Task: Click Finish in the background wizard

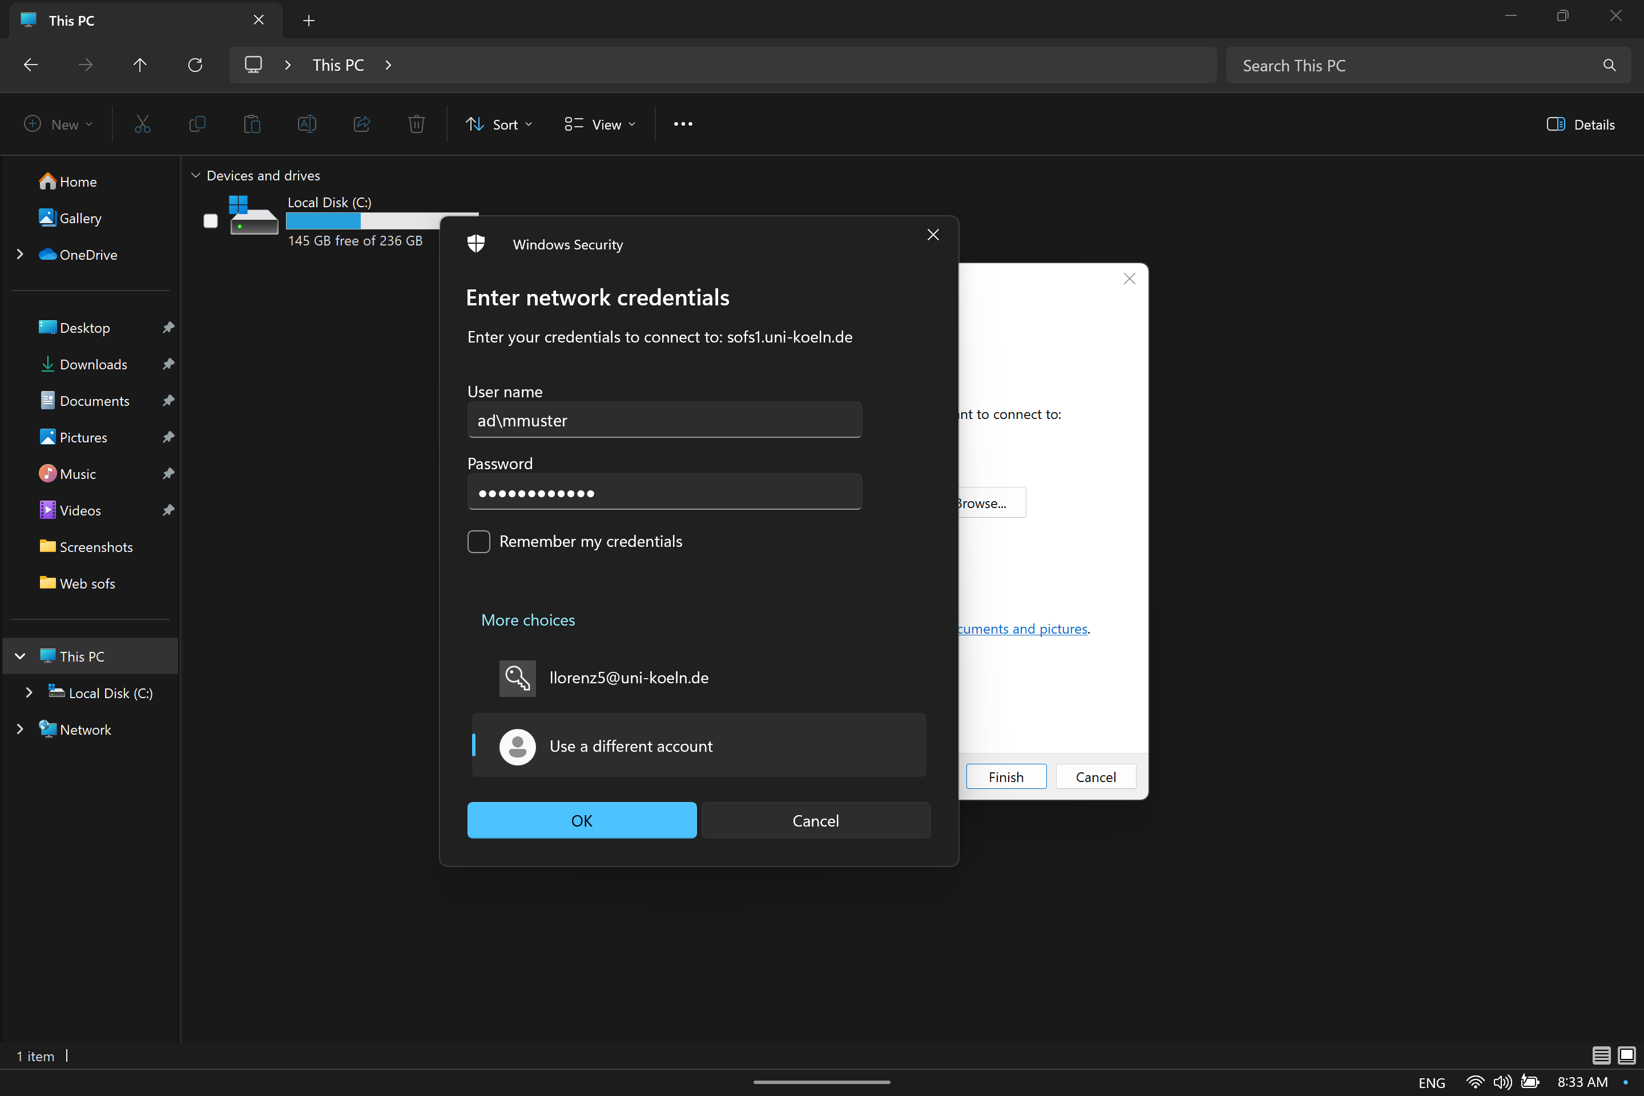Action: (1006, 776)
